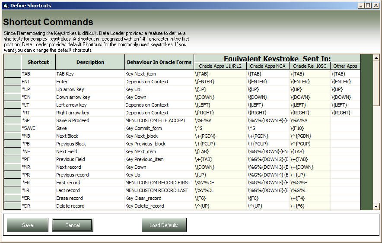This screenshot has height=243, width=382.
Task: Click the Shortcut column header
Action: 38,62
